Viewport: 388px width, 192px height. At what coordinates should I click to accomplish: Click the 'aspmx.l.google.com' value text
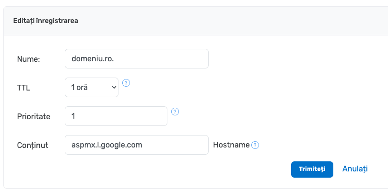point(106,145)
